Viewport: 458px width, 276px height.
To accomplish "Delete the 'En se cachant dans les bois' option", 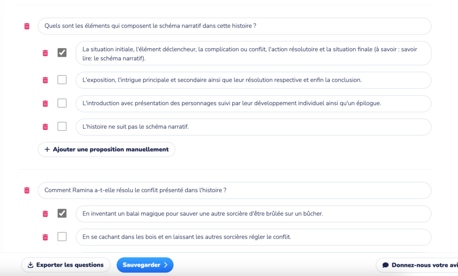I will click(45, 237).
